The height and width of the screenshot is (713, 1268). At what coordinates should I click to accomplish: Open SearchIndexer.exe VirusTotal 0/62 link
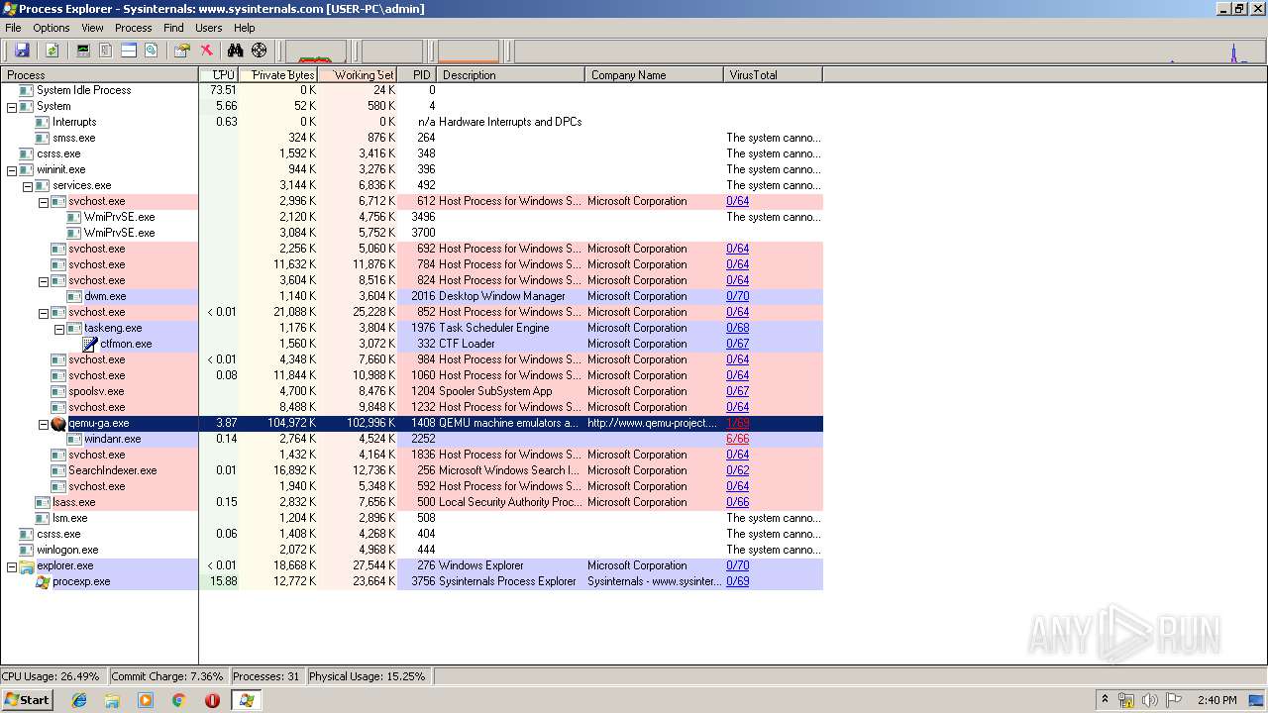point(737,470)
